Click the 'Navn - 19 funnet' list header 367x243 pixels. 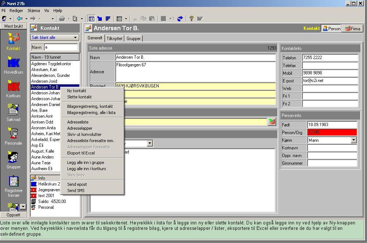click(x=55, y=57)
